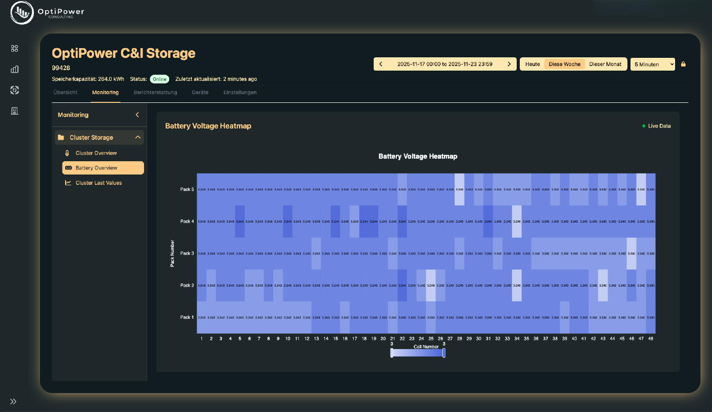Click the Pack 5, cell 28 heatmap cell
Image resolution: width=712 pixels, height=412 pixels.
[459, 189]
